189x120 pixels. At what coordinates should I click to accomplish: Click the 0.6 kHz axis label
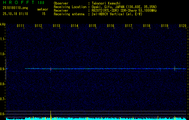[x=2, y=114]
